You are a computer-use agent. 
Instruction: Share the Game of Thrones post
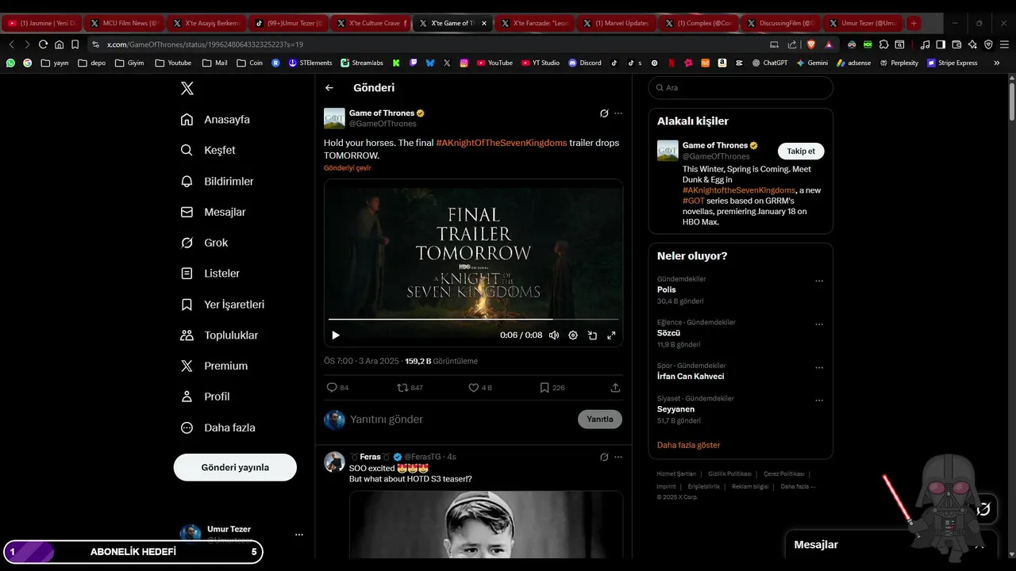point(615,388)
